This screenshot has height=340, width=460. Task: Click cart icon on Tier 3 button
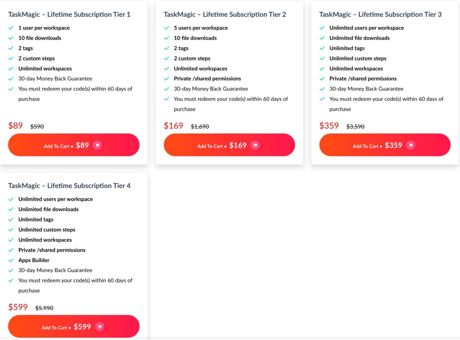411,145
